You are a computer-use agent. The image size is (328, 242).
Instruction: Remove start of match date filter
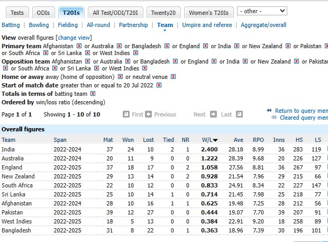159,85
